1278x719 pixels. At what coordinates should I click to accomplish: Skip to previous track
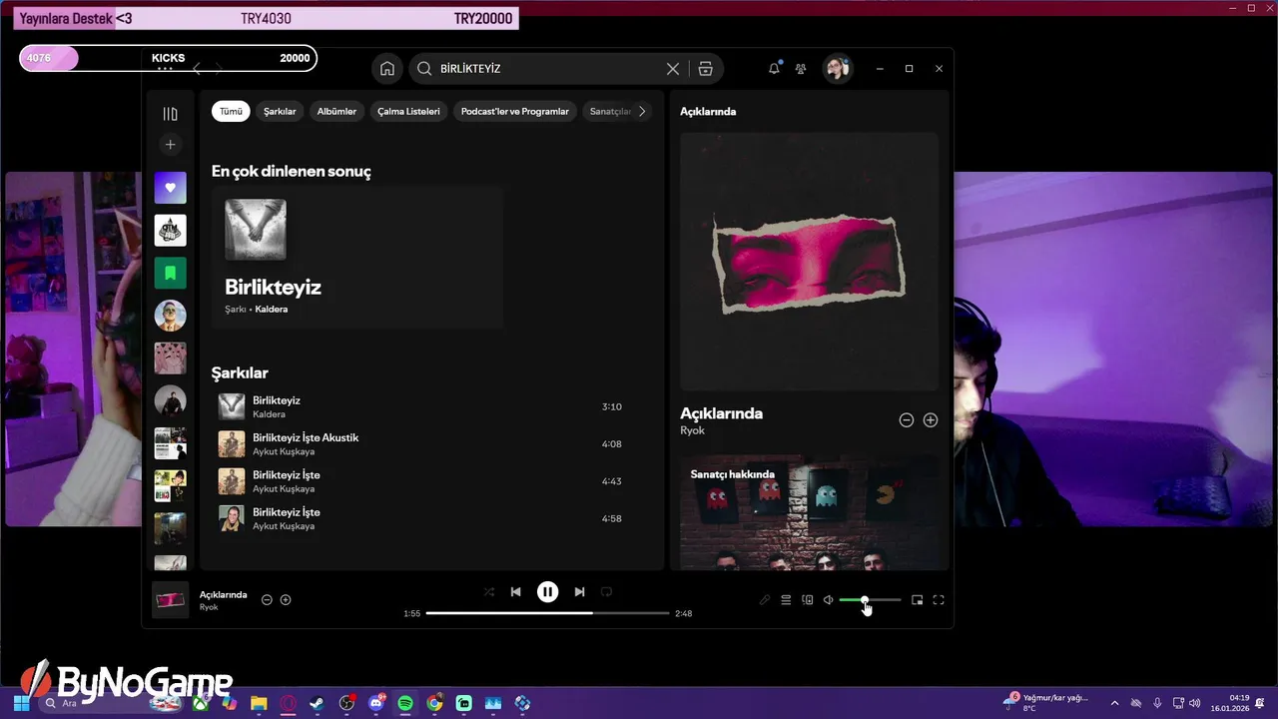516,592
